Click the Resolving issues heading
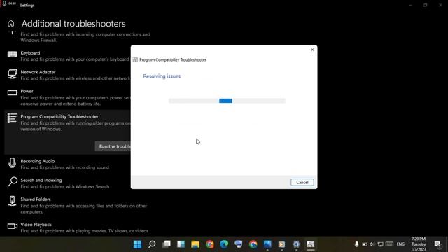Viewport: 448px width, 252px height. pos(162,76)
